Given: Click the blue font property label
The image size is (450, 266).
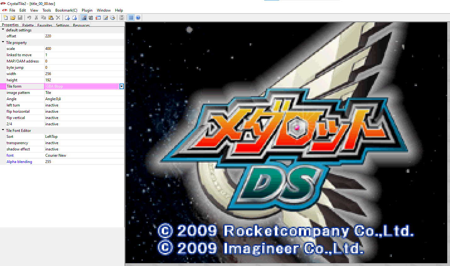Looking at the screenshot, I should click(10, 155).
